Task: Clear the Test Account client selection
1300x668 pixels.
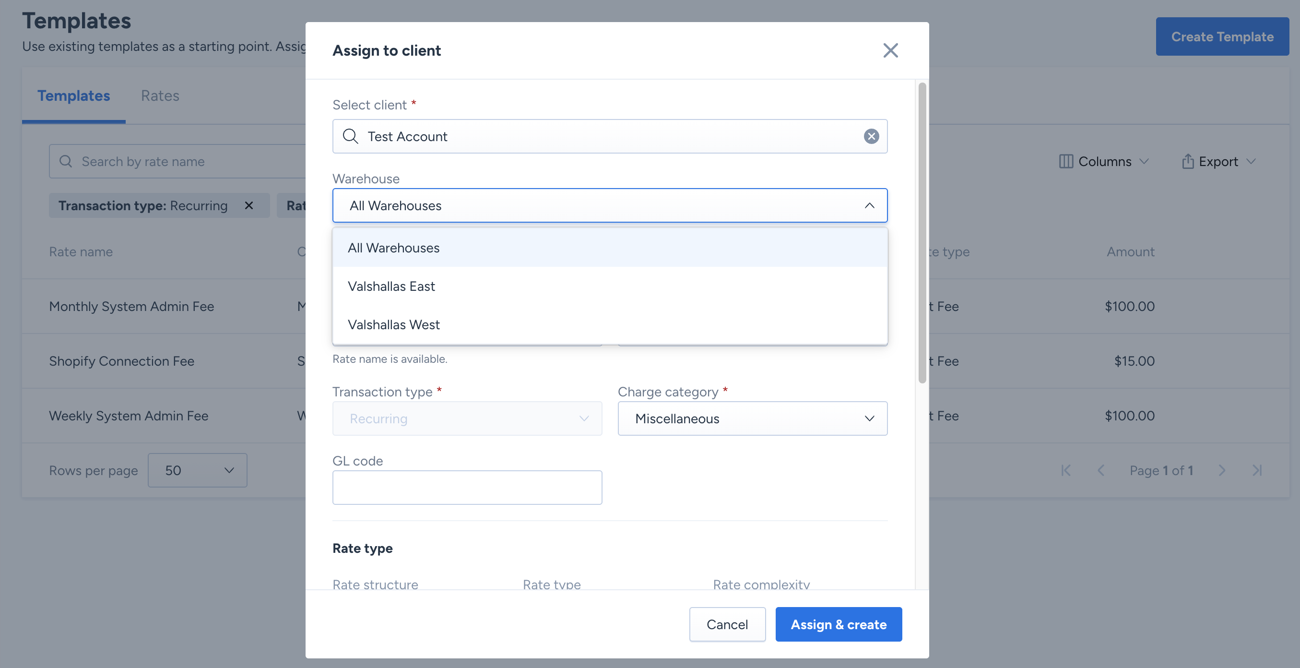Action: 871,136
